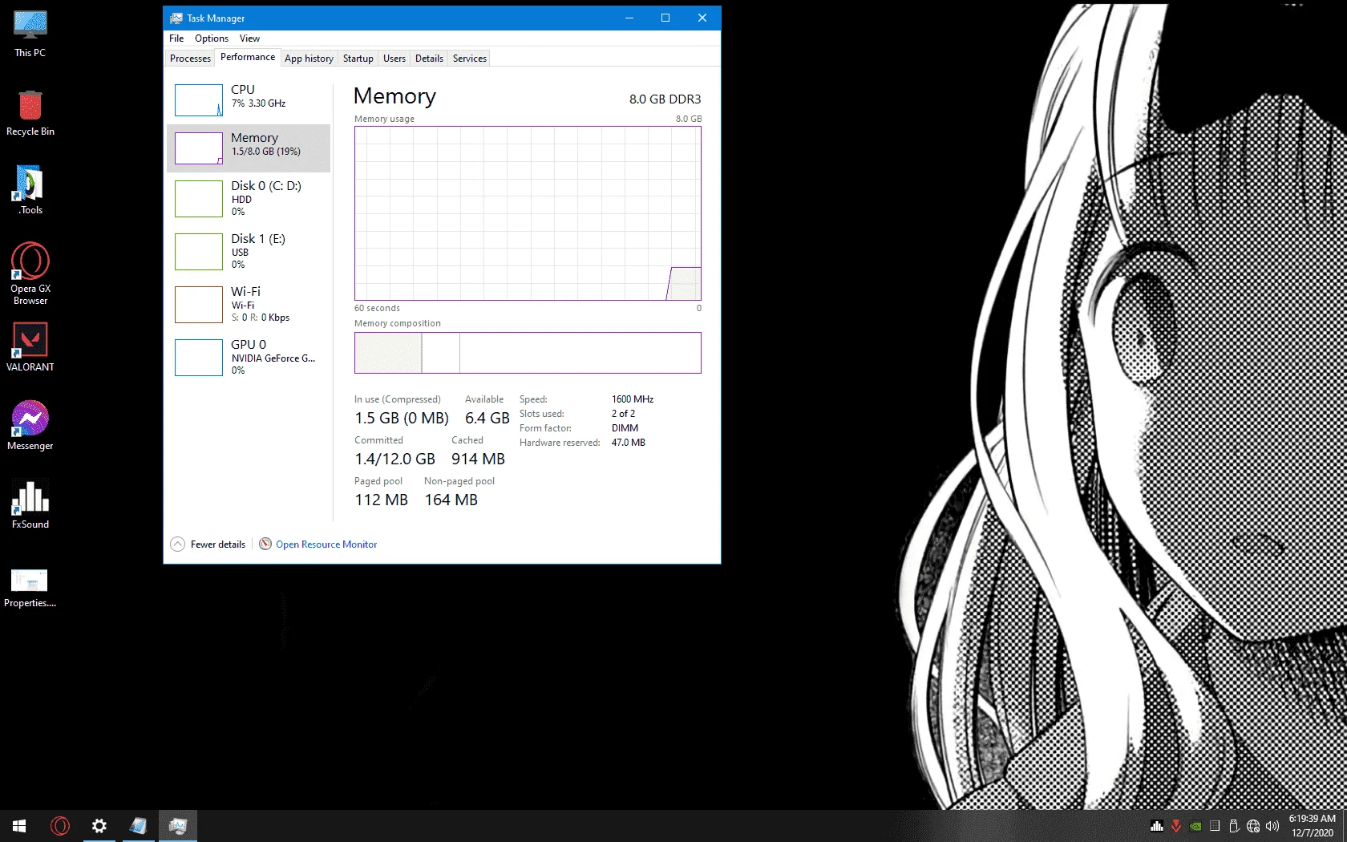Click the 914 MB cached value
The height and width of the screenshot is (842, 1347).
click(478, 459)
